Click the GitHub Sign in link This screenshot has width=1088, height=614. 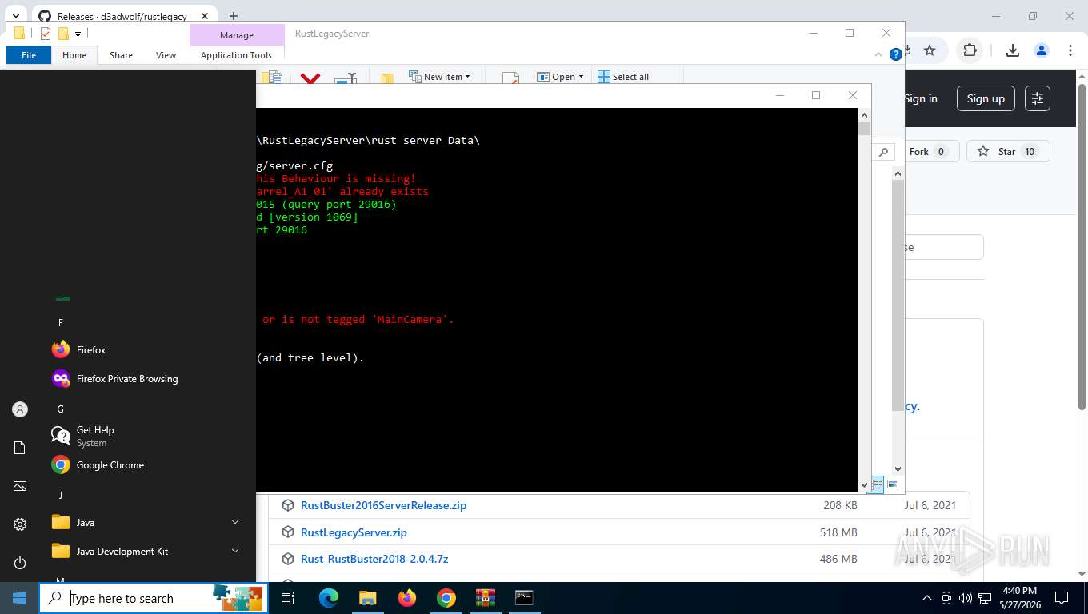tap(921, 98)
